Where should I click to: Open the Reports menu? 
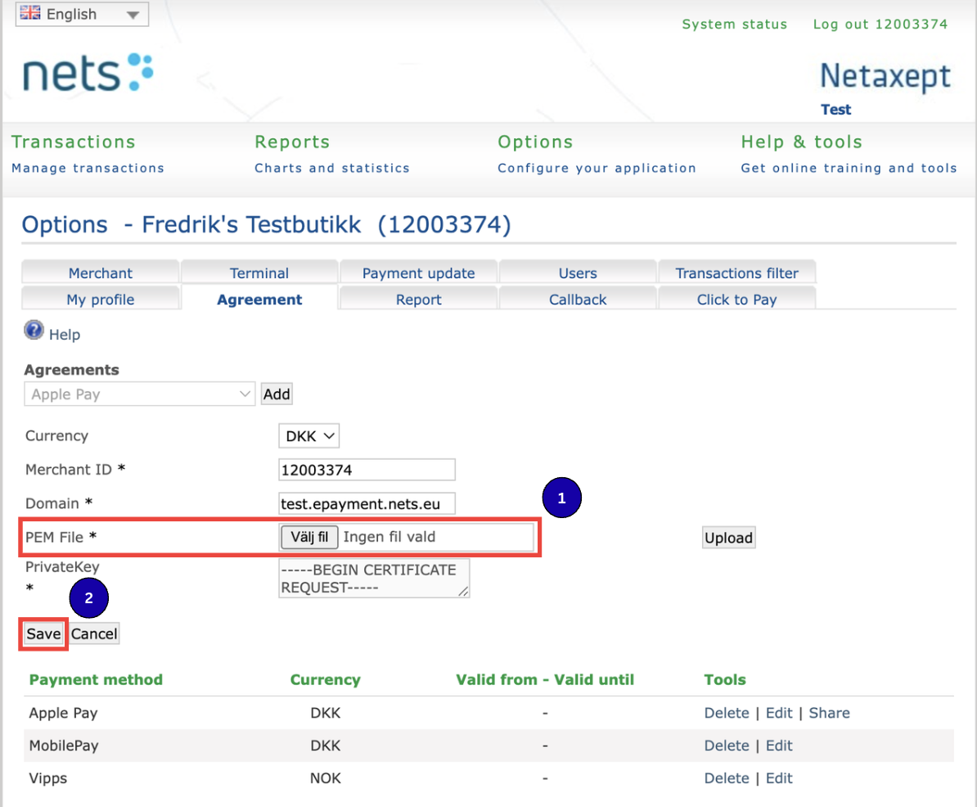pyautogui.click(x=292, y=142)
